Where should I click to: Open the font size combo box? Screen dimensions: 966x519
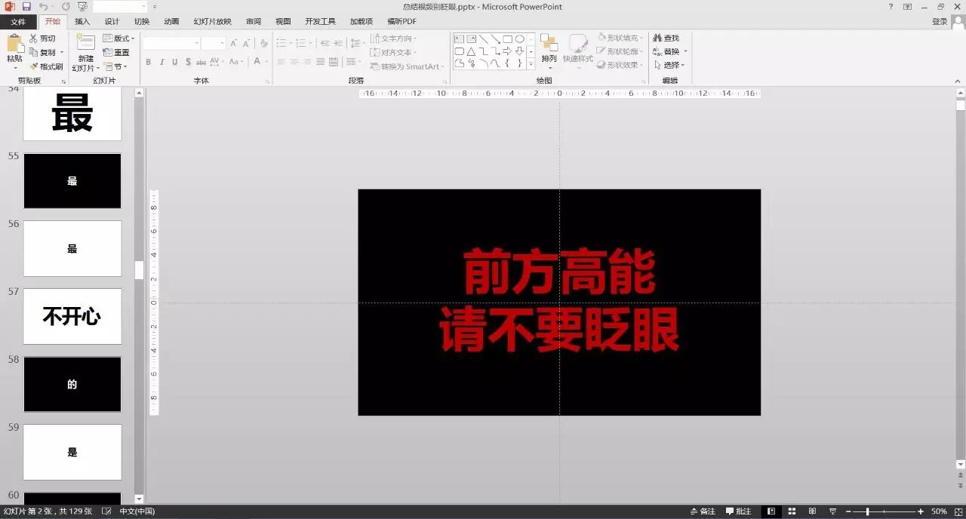click(214, 44)
